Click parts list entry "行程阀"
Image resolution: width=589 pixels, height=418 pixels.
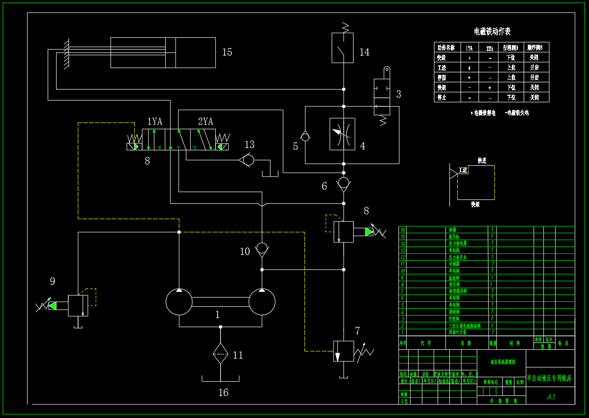point(454,319)
